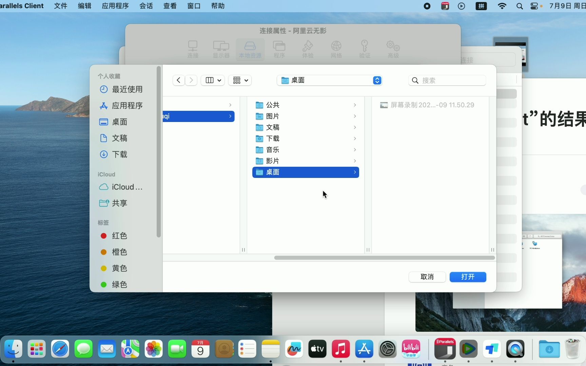Select the 公共 folder
This screenshot has width=586, height=366.
[306, 105]
